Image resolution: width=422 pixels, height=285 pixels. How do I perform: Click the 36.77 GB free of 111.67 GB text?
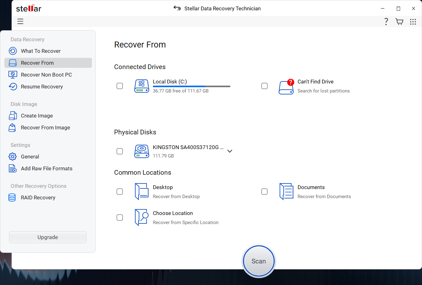coord(181,91)
